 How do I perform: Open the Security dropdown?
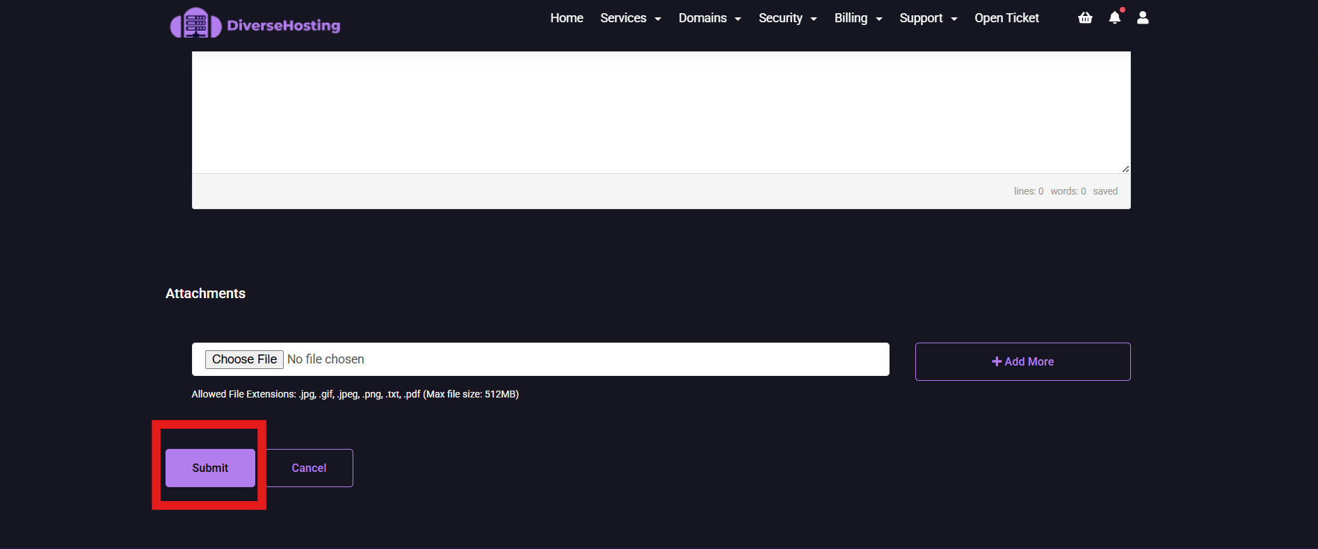(787, 18)
